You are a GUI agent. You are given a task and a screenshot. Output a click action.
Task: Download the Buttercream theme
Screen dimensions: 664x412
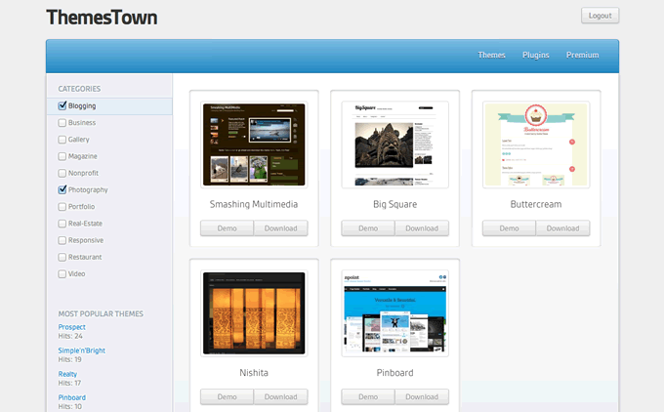pos(562,228)
